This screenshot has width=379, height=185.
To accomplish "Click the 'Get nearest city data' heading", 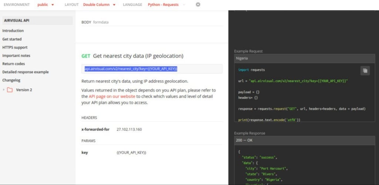I will (138, 56).
